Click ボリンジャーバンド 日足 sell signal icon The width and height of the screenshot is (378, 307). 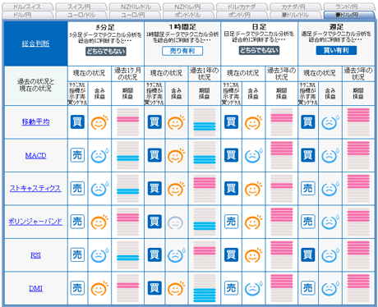(x=231, y=222)
